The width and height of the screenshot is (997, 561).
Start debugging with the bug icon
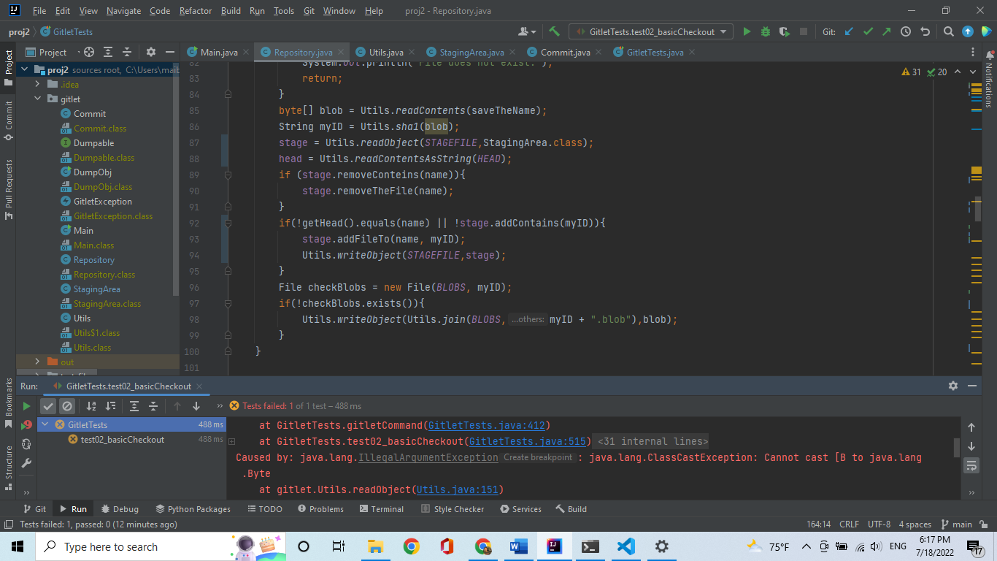tap(766, 31)
